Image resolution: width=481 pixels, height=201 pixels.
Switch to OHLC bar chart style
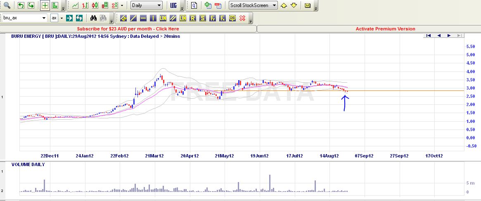pyautogui.click(x=85, y=5)
